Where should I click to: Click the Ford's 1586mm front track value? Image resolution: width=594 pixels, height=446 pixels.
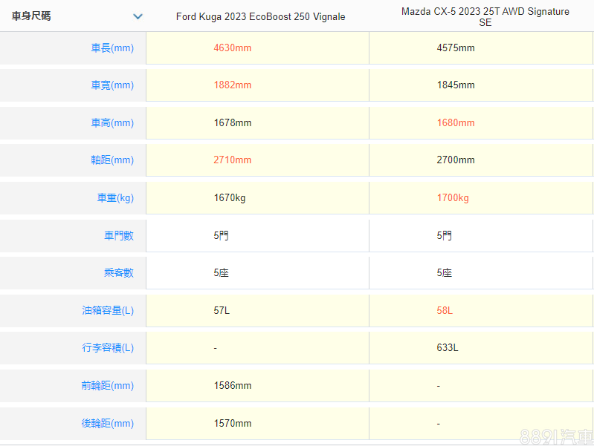pos(232,386)
